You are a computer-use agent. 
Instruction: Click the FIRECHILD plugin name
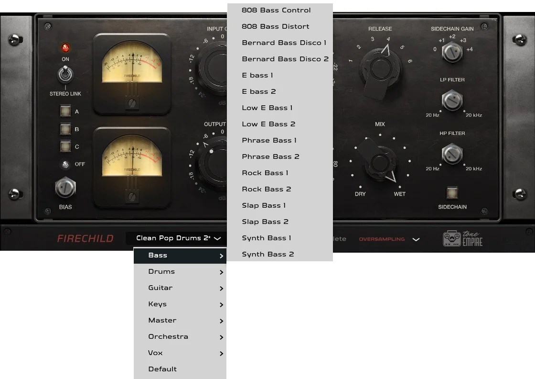point(86,238)
